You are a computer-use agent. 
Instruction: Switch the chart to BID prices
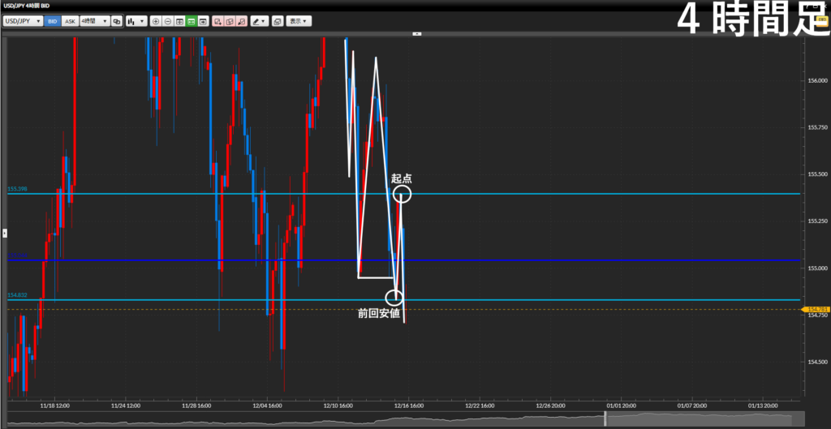coord(53,20)
